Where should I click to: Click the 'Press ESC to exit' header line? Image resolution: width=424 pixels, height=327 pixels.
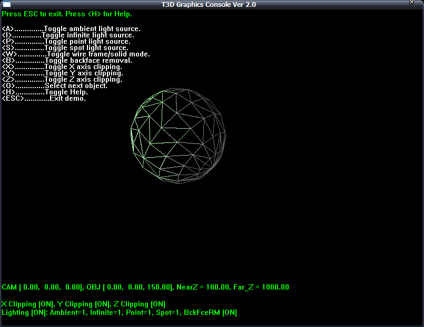[67, 14]
